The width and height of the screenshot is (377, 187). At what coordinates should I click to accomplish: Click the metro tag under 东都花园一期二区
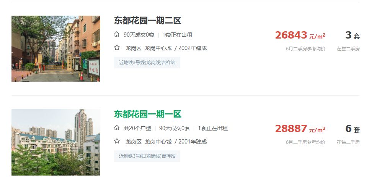147,63
